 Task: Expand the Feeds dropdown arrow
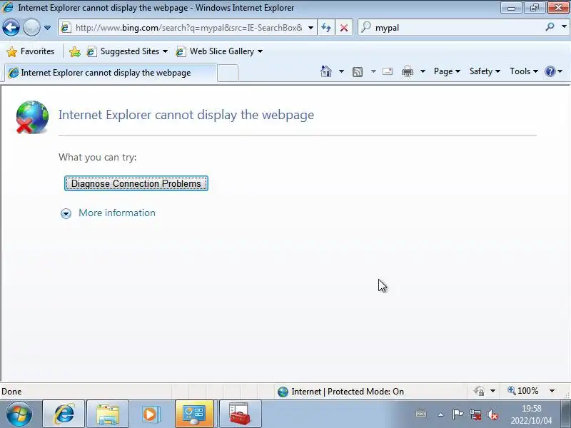(x=373, y=71)
